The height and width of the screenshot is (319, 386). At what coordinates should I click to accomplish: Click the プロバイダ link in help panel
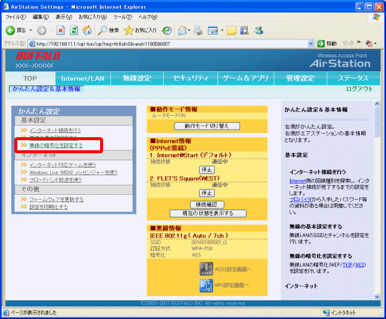pos(300,200)
